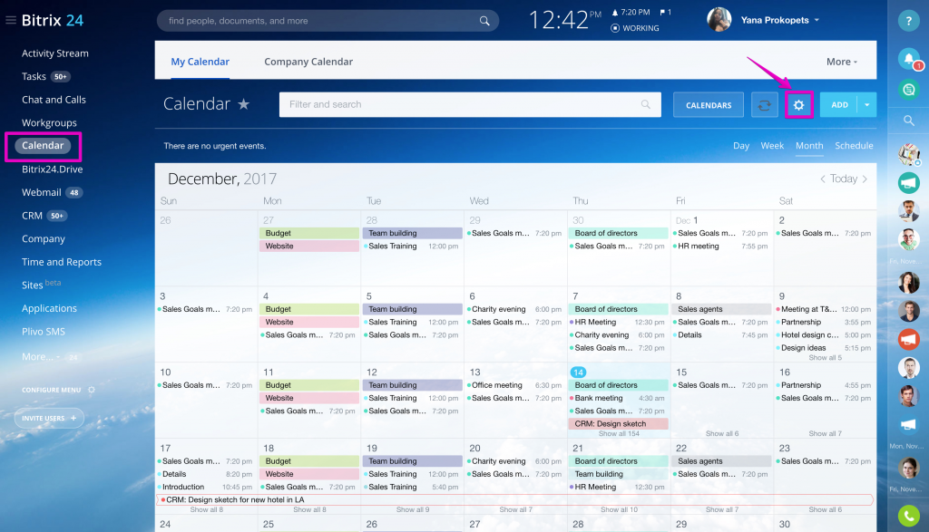Open Plivo SMS menu item
The width and height of the screenshot is (929, 532).
(x=44, y=332)
